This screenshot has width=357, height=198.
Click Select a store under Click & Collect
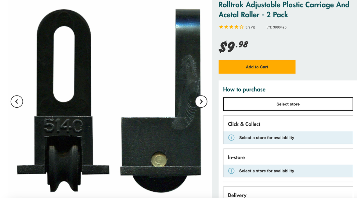point(267,137)
